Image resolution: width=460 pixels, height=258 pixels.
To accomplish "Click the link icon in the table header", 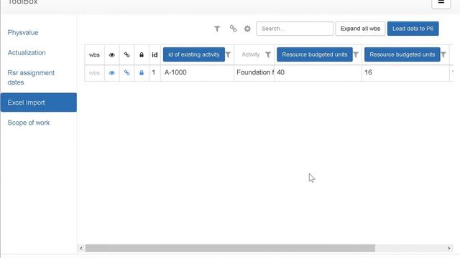I will coord(126,54).
